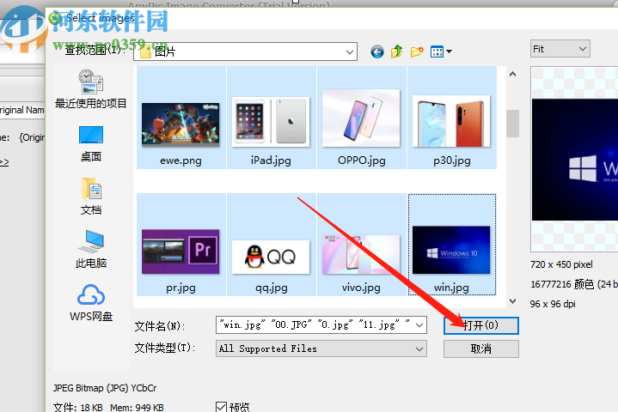Open the view menu icon
This screenshot has width=618, height=412.
coord(441,51)
